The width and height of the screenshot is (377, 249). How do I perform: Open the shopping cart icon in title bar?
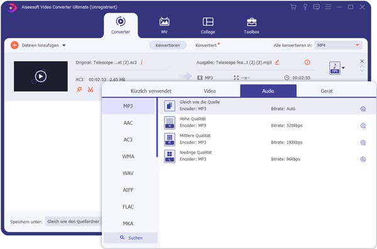[x=293, y=7]
